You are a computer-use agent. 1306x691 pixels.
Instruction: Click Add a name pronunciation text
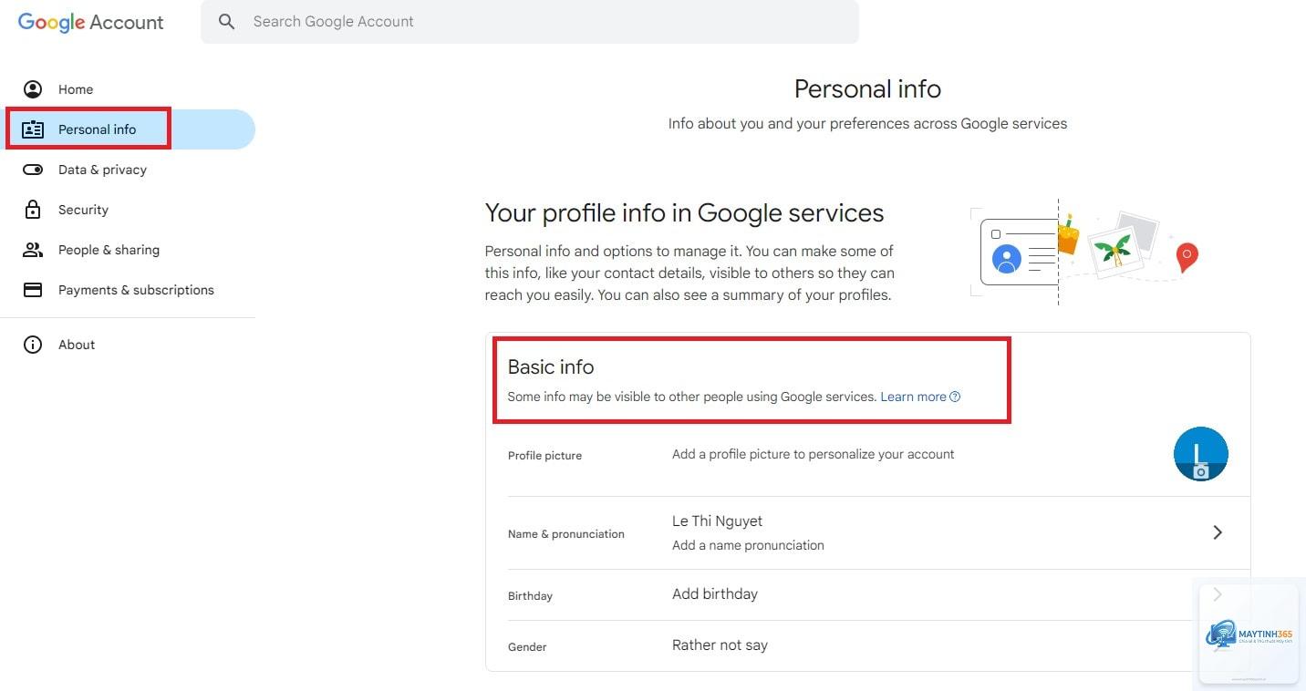click(x=748, y=545)
